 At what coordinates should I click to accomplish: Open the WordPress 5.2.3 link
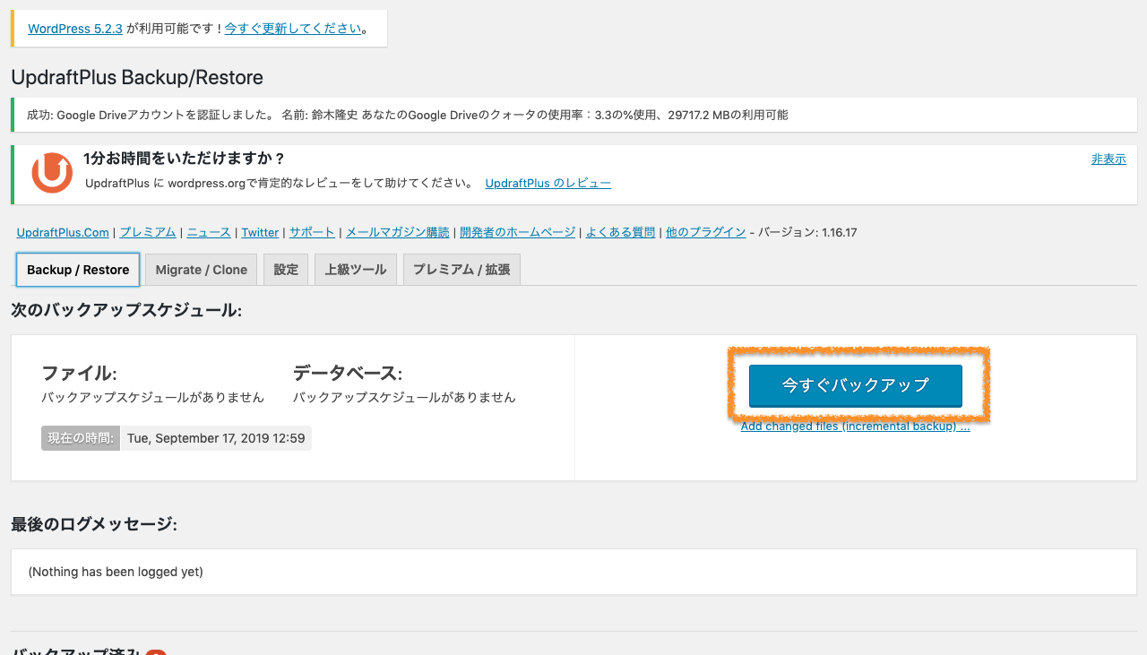coord(75,29)
